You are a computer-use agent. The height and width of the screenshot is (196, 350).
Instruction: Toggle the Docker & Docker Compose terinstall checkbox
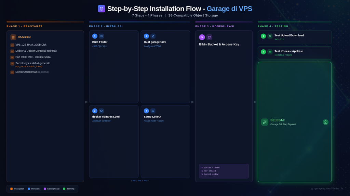(12, 51)
